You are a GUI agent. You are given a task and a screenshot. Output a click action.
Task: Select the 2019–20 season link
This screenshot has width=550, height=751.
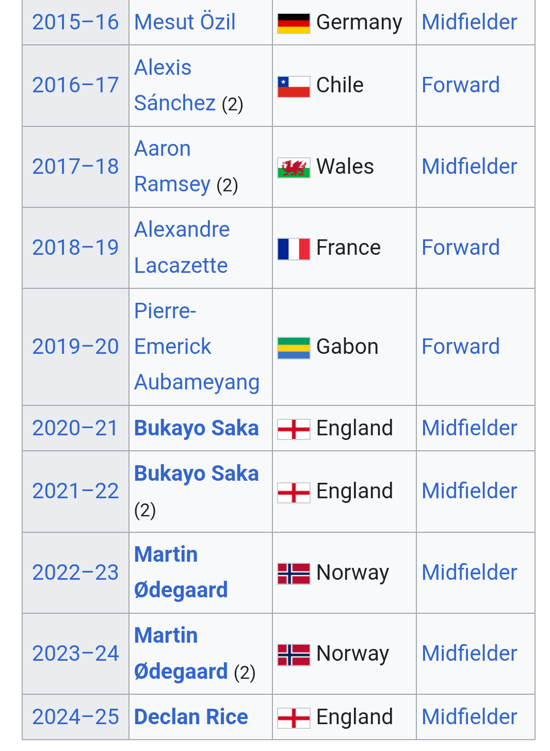pos(75,347)
